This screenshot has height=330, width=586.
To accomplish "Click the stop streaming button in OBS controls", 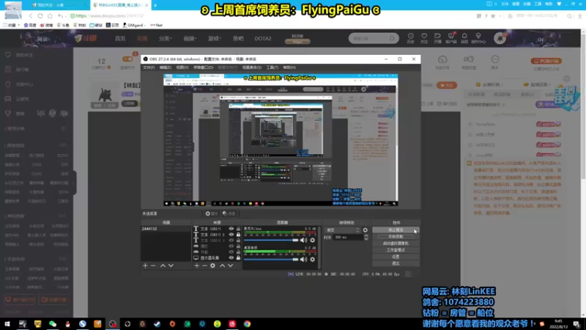I will [x=396, y=230].
